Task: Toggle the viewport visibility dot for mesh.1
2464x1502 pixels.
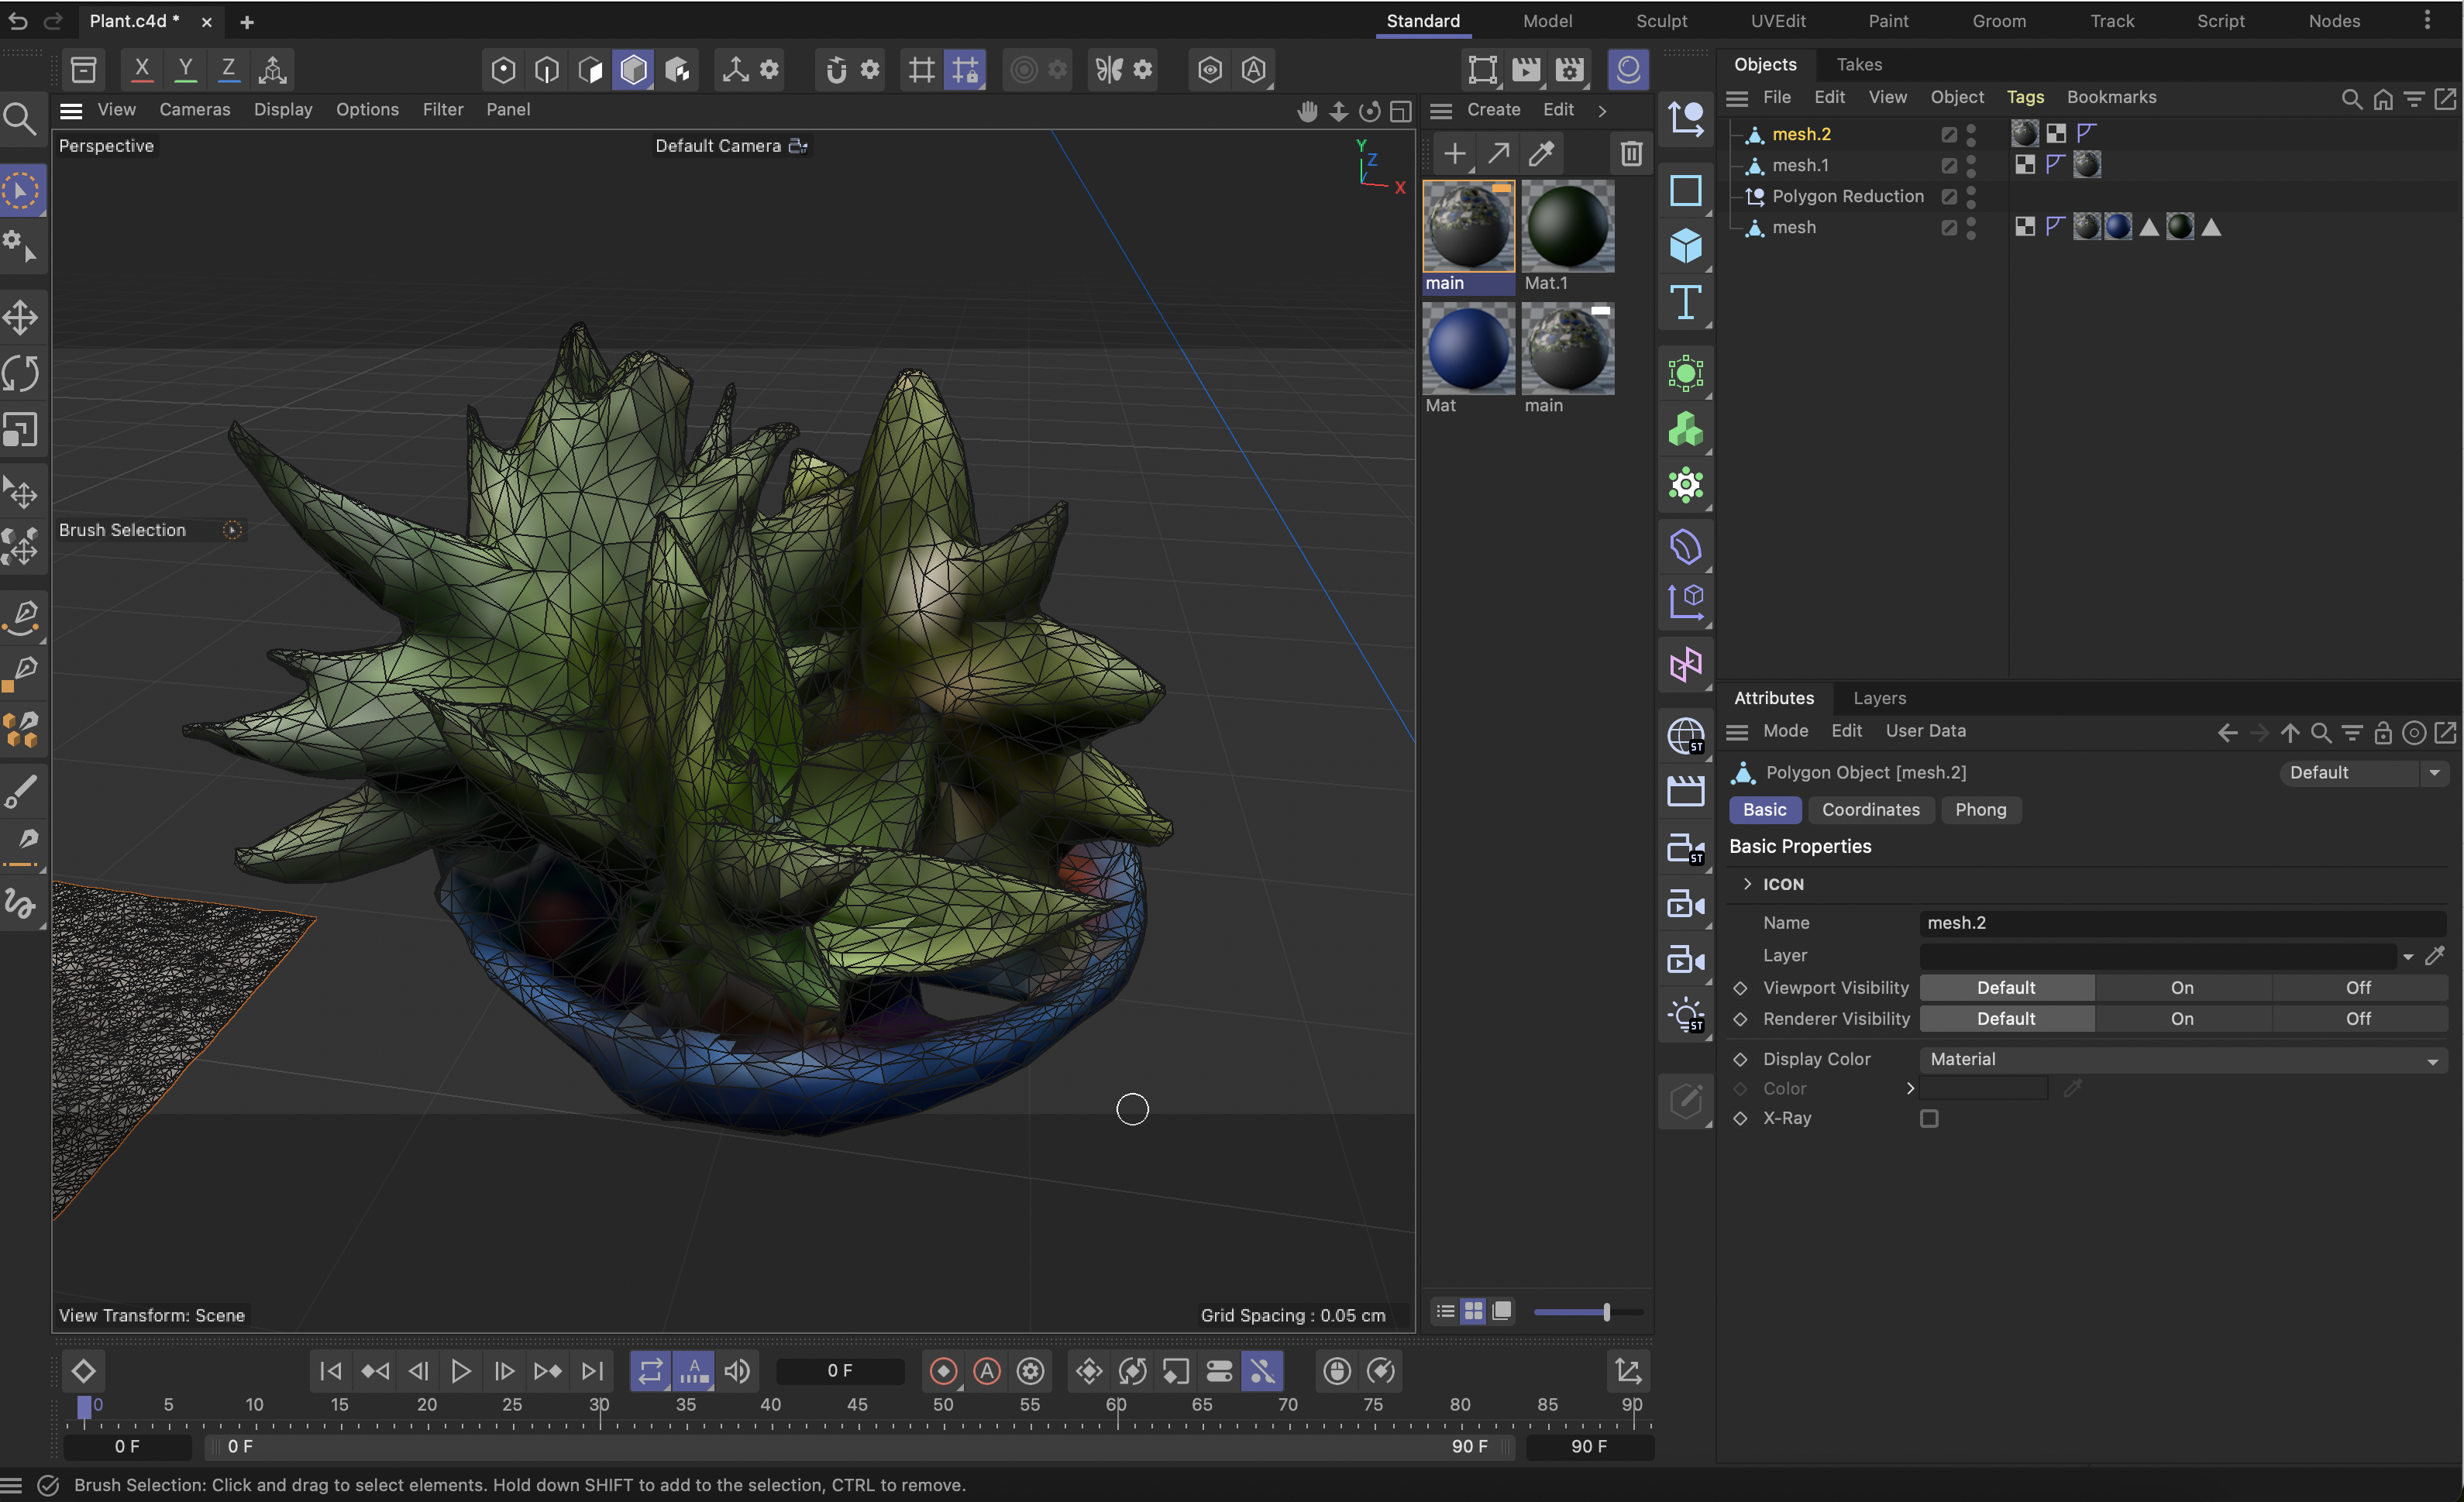Action: (1971, 161)
